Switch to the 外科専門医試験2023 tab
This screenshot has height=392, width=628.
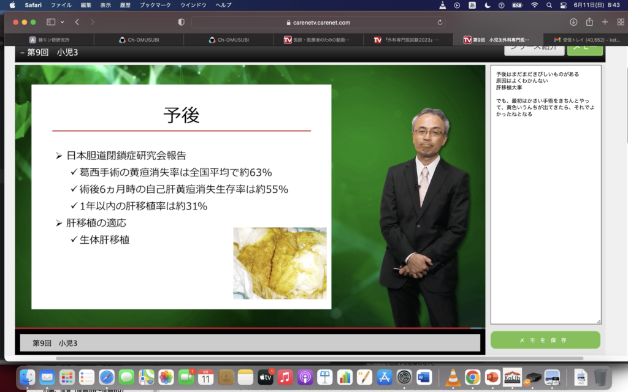407,40
